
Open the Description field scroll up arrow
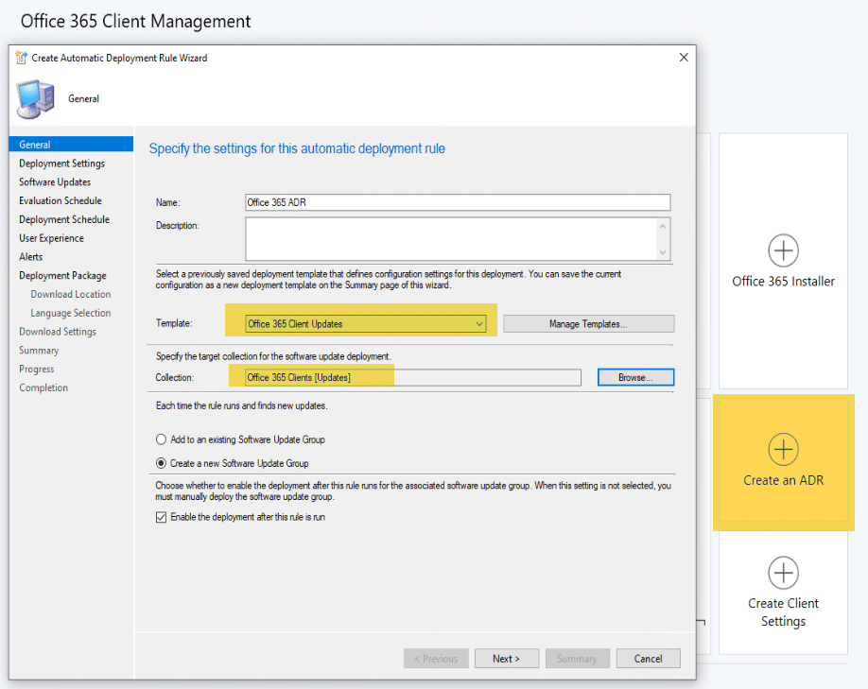point(664,224)
